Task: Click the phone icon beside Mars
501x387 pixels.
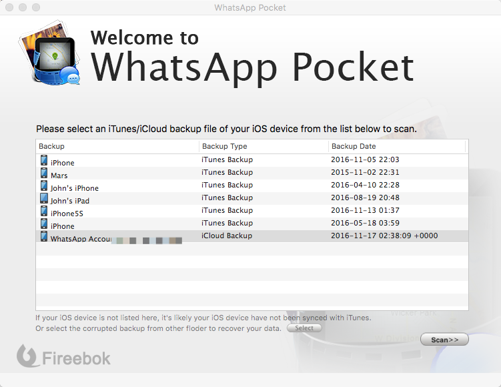Action: [x=44, y=173]
